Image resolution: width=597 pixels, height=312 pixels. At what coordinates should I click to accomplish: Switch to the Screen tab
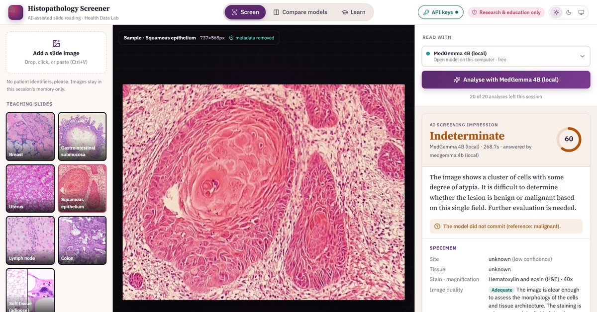(x=245, y=12)
